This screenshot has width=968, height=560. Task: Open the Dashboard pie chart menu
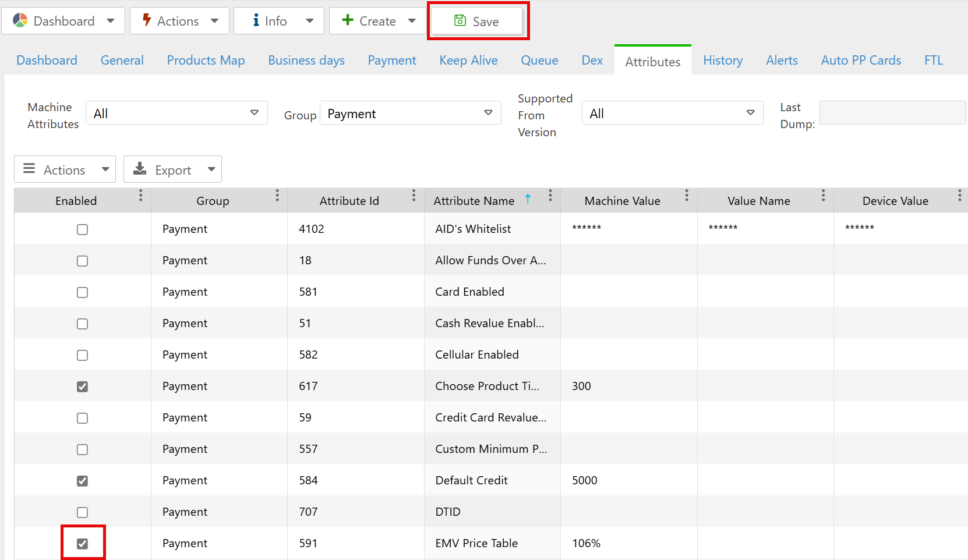(63, 22)
